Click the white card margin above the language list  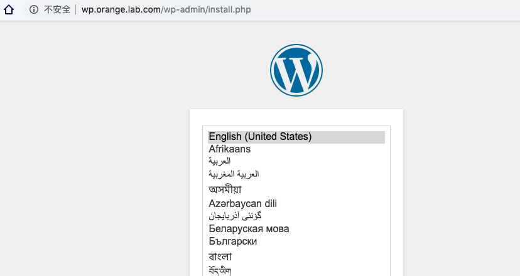296,117
